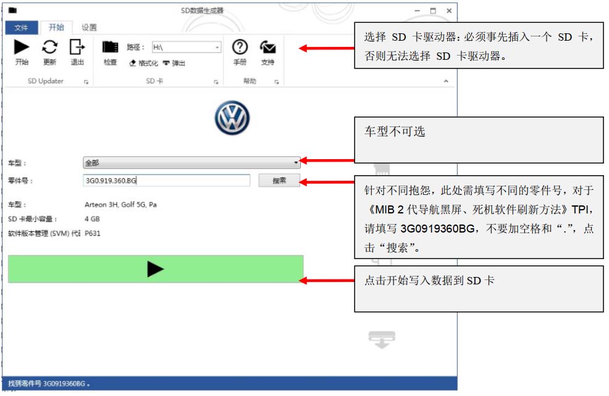Click the 开始 (Start) play icon in SD Updater
The height and width of the screenshot is (396, 609).
click(x=22, y=47)
